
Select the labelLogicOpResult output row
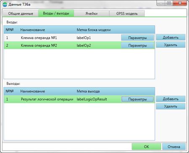(x=79, y=99)
